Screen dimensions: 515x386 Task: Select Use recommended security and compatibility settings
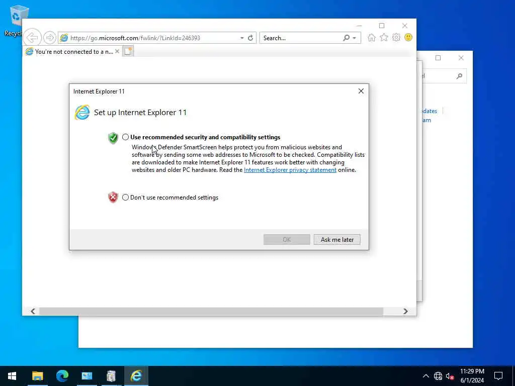click(x=125, y=137)
